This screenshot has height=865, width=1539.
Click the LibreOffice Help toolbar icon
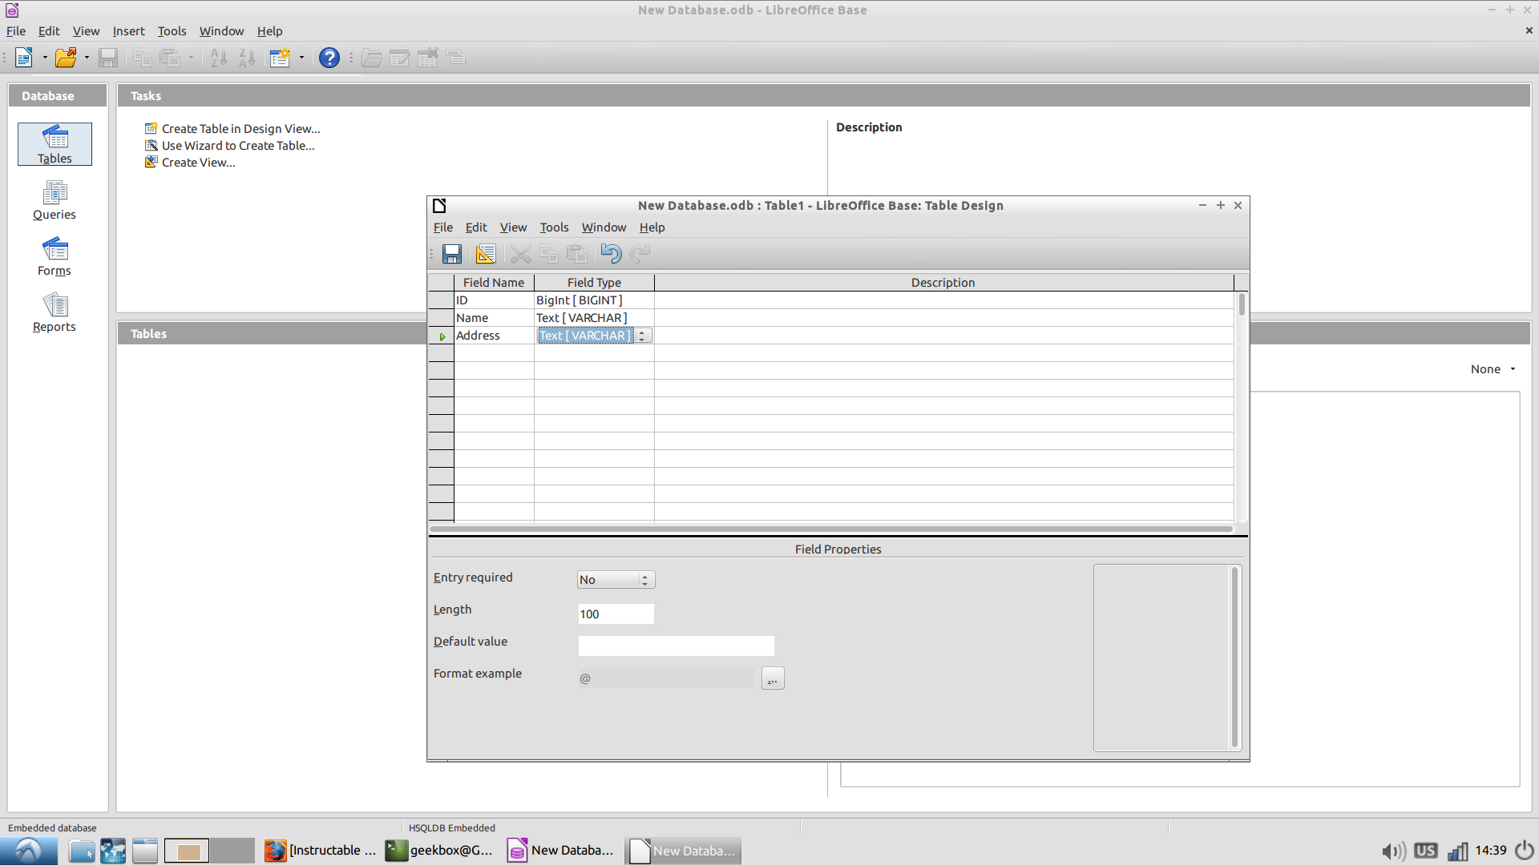(x=329, y=58)
